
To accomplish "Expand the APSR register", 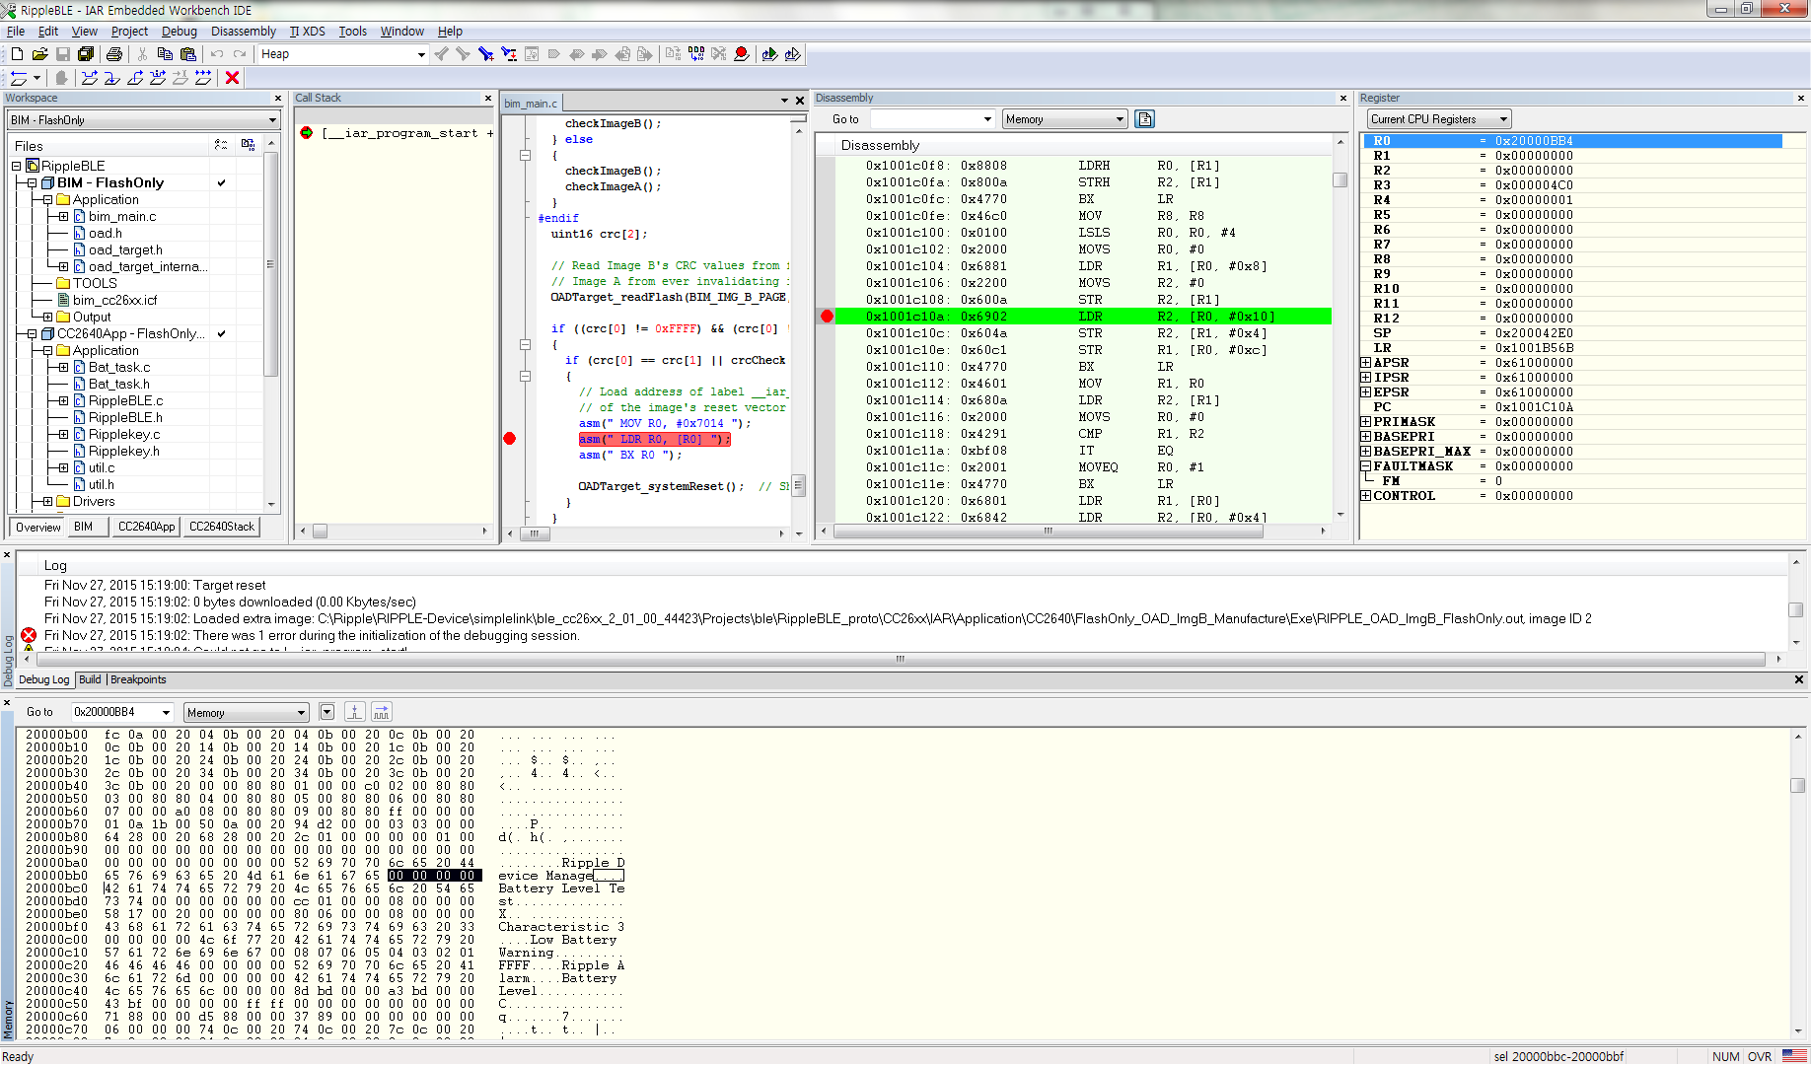I will coord(1366,363).
